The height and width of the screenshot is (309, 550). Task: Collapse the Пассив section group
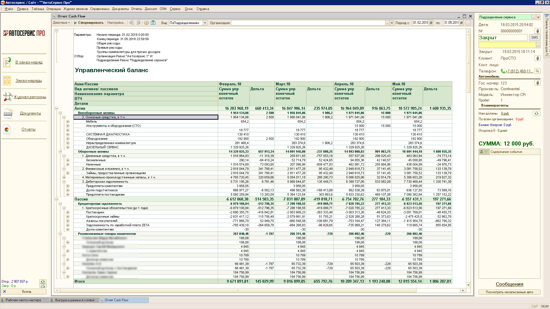pos(56,199)
